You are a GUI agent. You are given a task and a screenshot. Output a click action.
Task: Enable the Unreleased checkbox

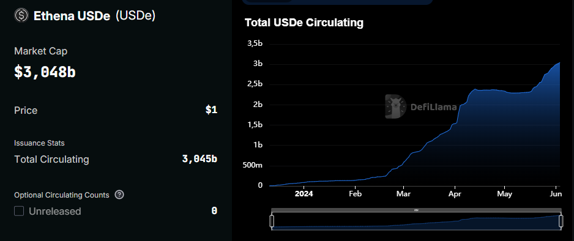tap(19, 211)
